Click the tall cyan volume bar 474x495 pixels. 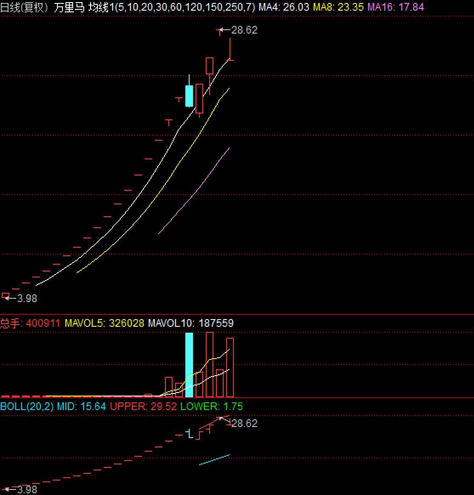point(189,365)
